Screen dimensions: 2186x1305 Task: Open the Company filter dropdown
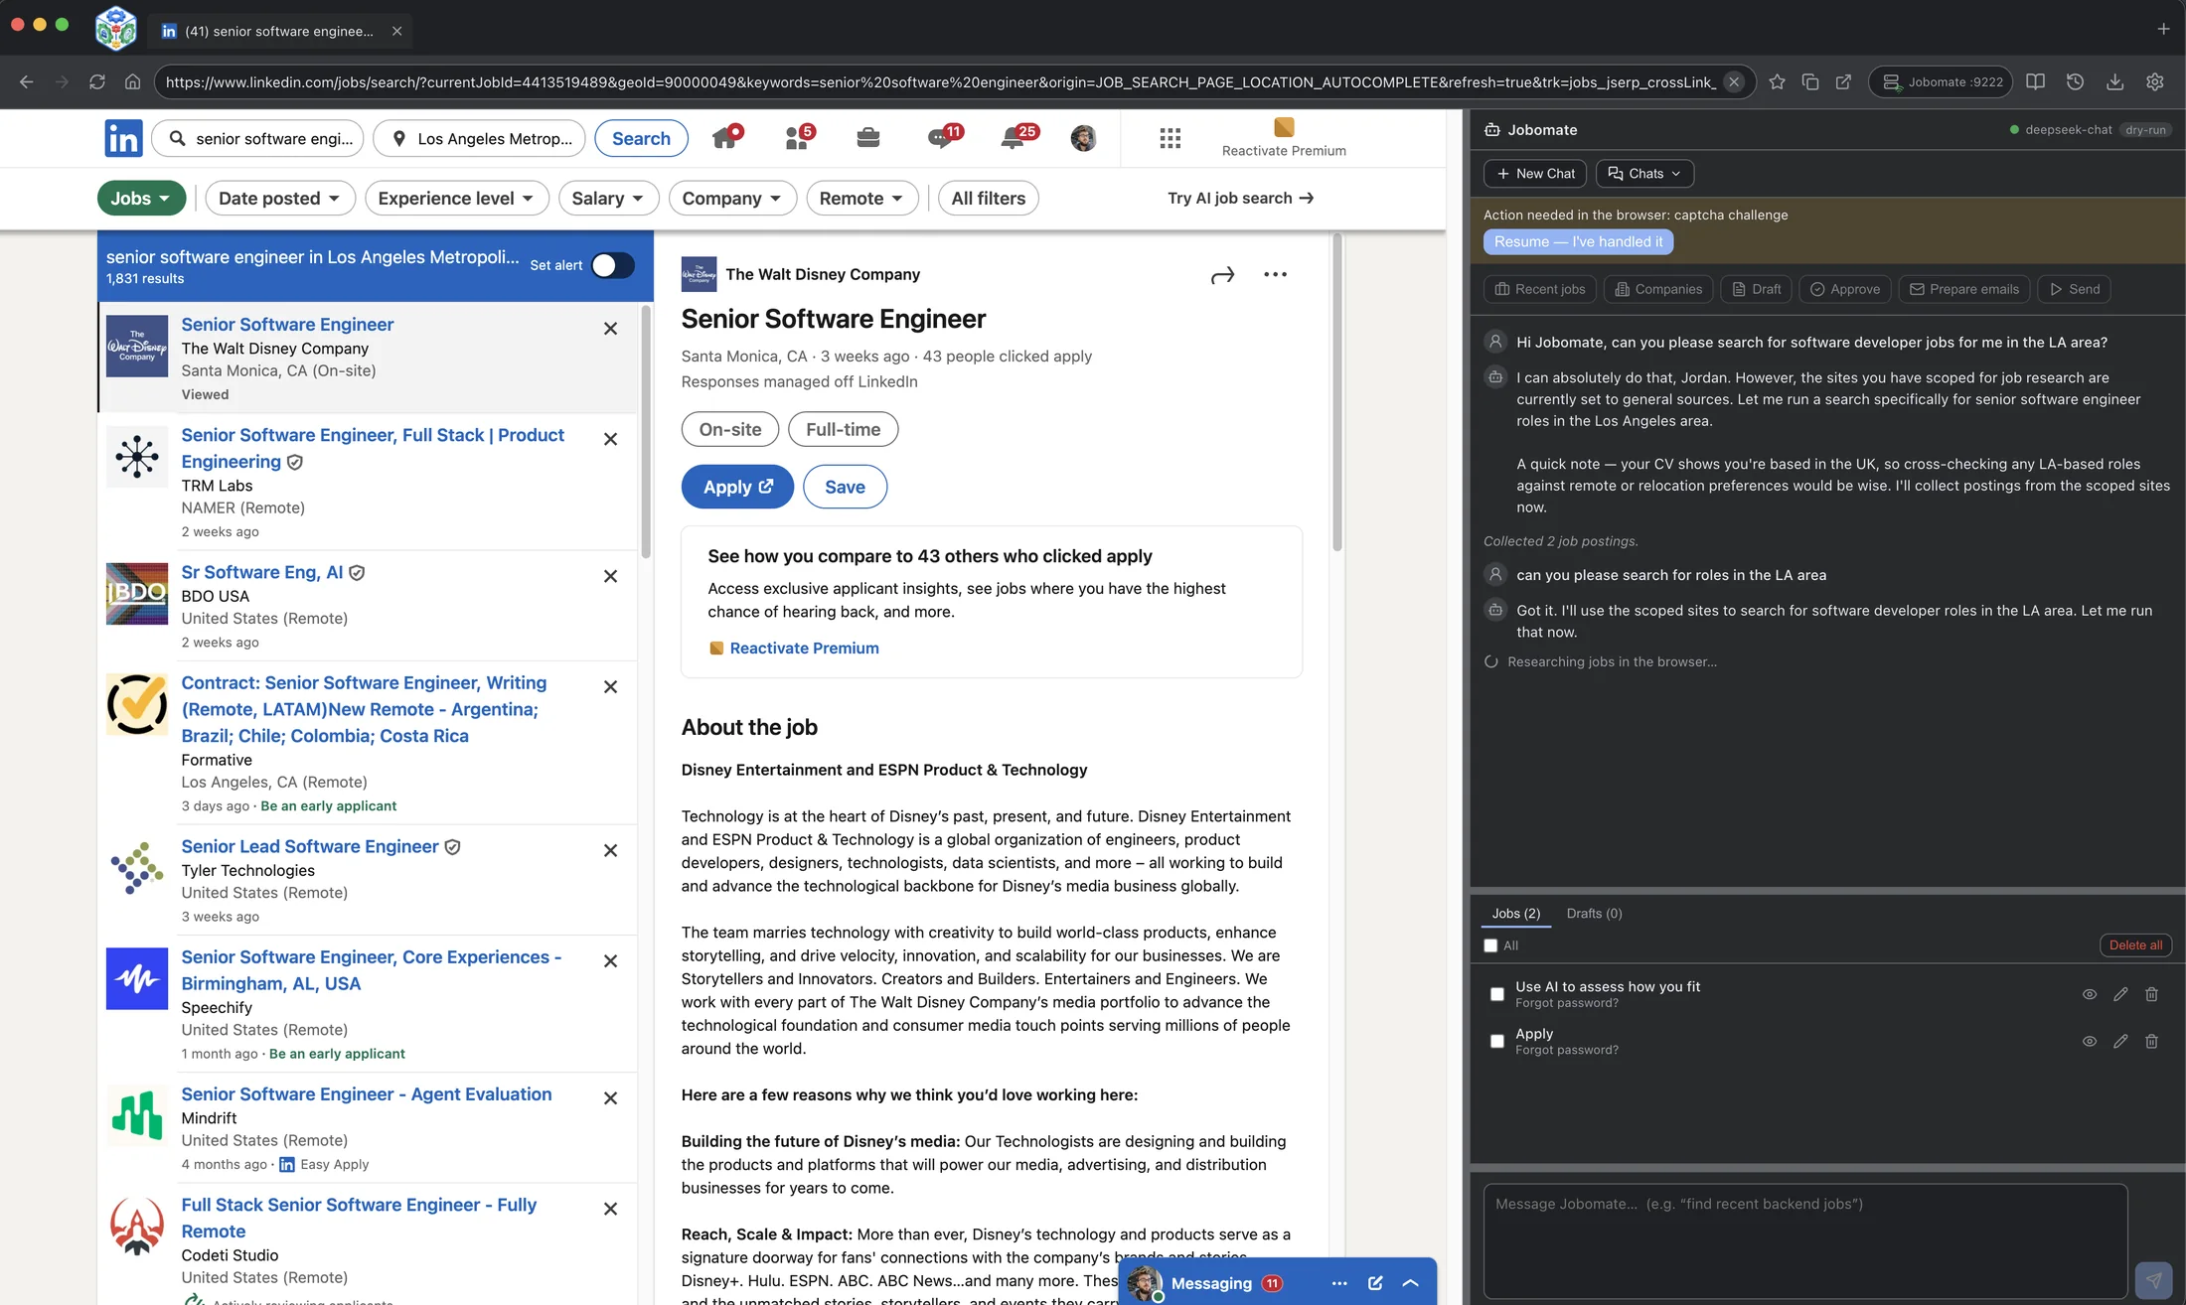pos(732,198)
